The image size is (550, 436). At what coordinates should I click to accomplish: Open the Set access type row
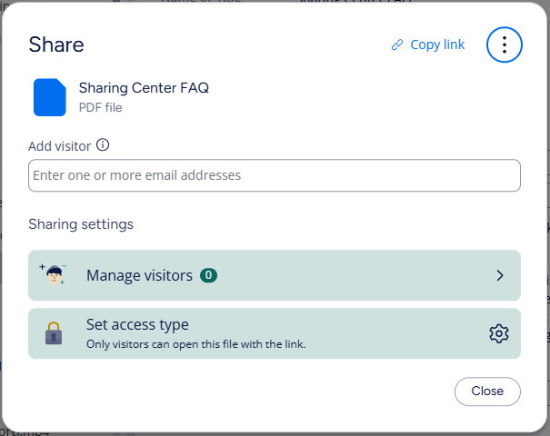(x=273, y=333)
